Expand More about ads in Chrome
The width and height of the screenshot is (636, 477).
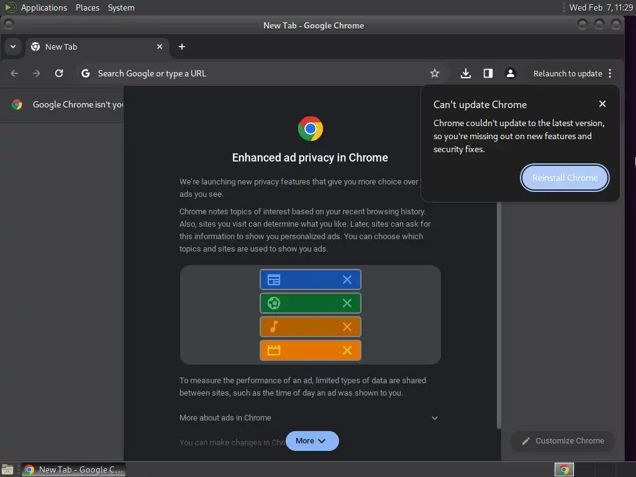pos(309,418)
